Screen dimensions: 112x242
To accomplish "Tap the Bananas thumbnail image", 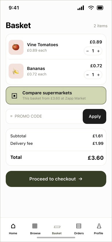I will 16,71.
